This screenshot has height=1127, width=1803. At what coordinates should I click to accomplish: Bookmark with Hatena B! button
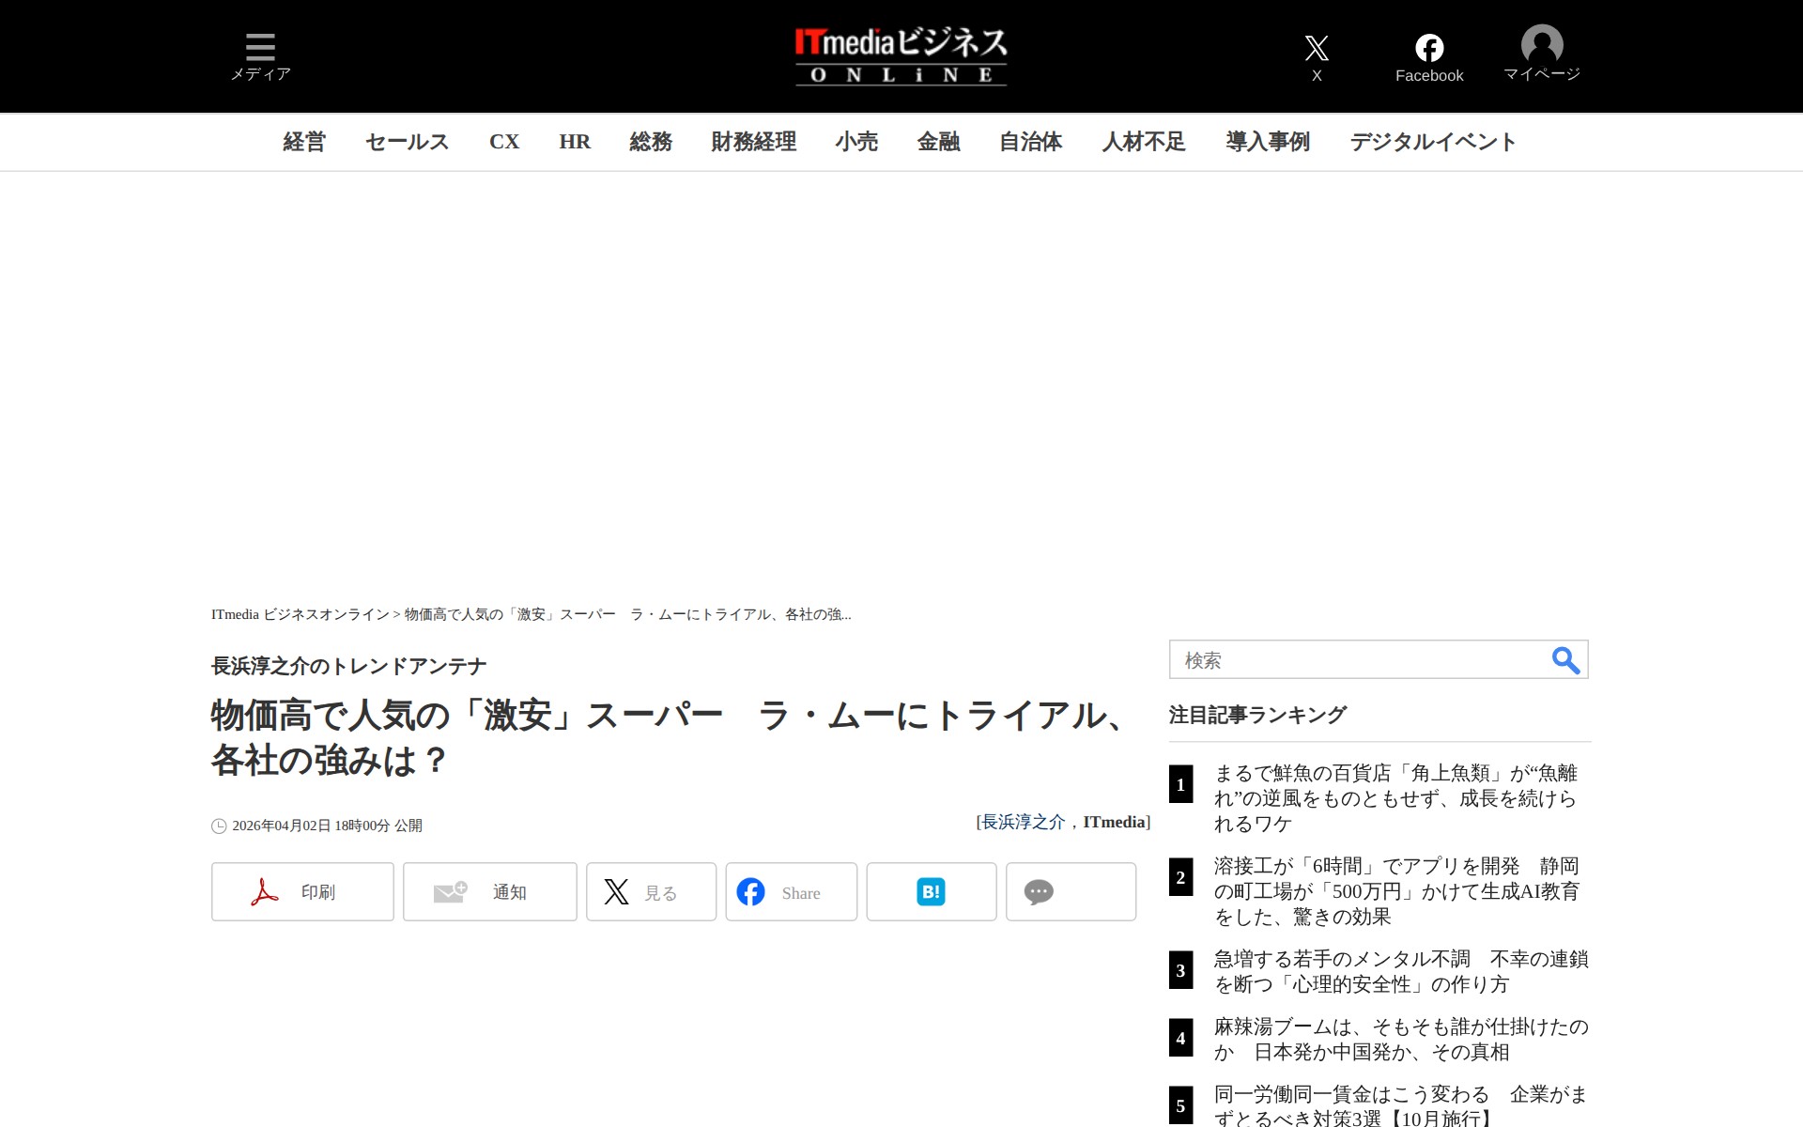931,891
